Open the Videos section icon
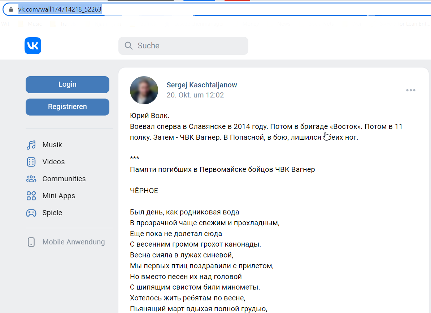 31,162
